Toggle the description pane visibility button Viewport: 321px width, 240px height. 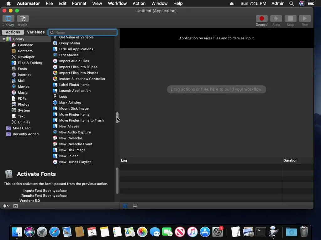click(16, 206)
